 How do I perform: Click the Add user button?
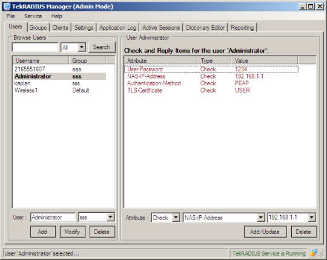43,232
